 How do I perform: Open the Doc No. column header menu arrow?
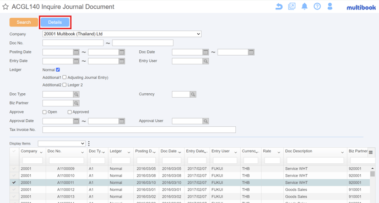[x=83, y=152]
